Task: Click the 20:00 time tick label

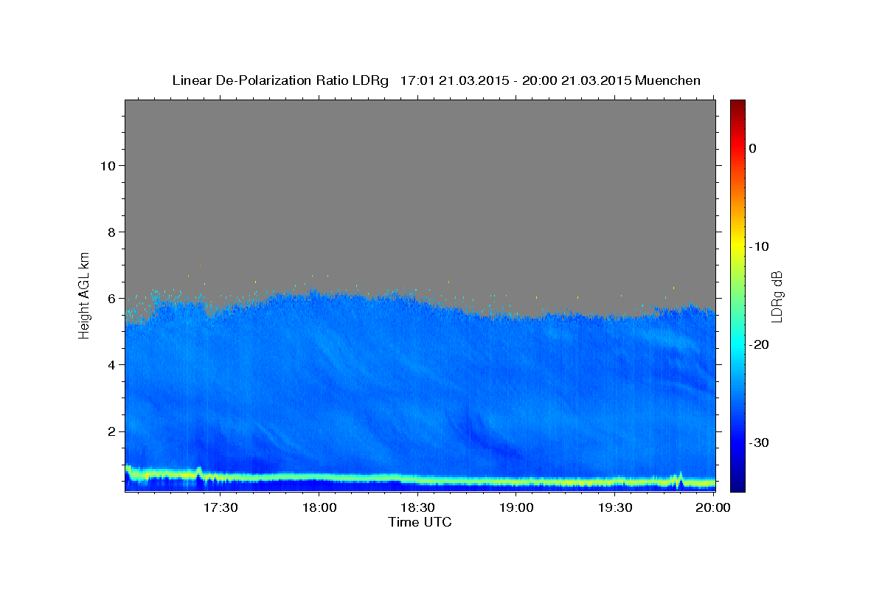Action: pos(713,507)
